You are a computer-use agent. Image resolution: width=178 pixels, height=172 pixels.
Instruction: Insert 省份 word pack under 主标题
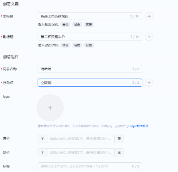pos(65,25)
